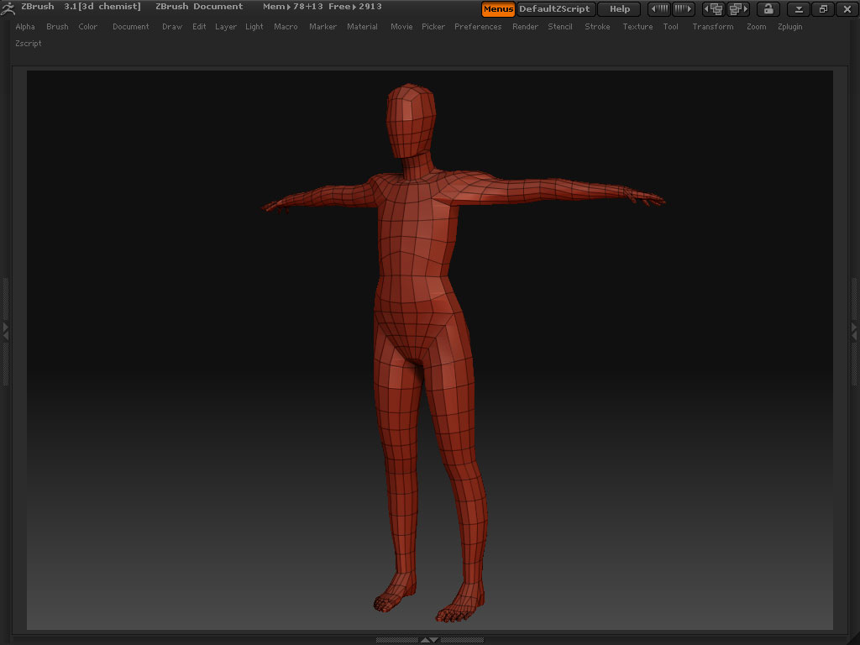The width and height of the screenshot is (860, 645).
Task: Open the Layer menu
Action: tap(226, 26)
